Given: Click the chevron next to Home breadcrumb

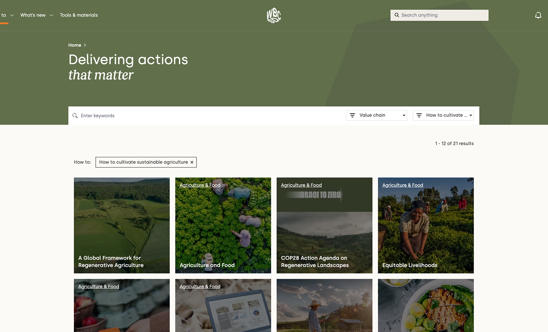Looking at the screenshot, I should pos(85,45).
